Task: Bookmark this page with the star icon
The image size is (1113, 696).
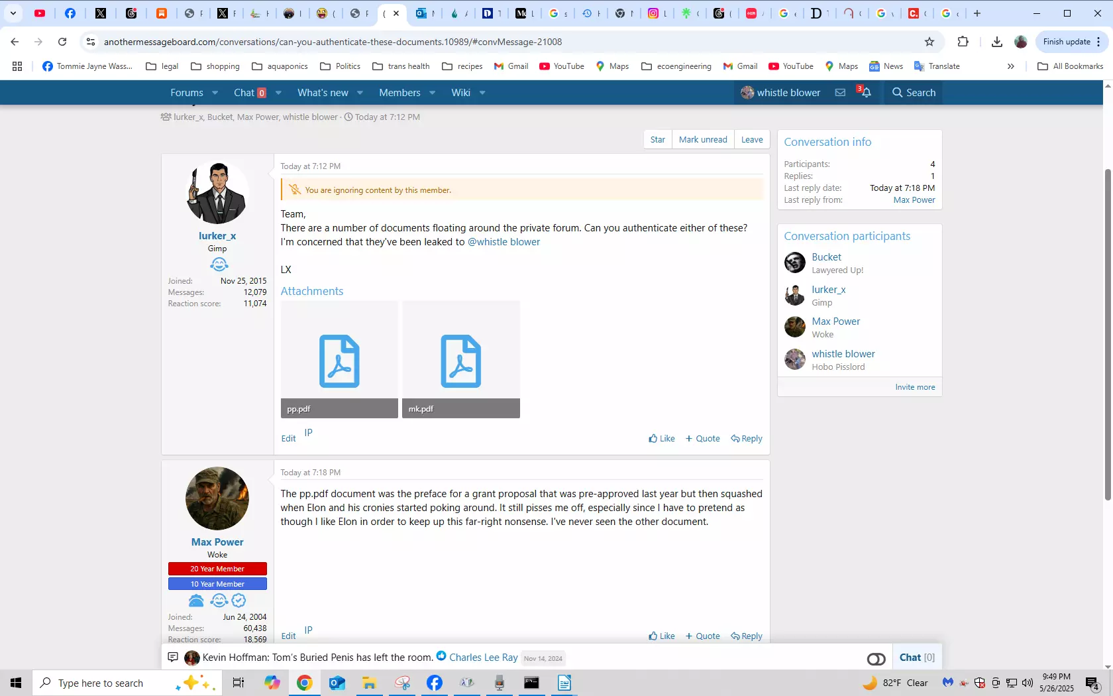Action: 929,42
